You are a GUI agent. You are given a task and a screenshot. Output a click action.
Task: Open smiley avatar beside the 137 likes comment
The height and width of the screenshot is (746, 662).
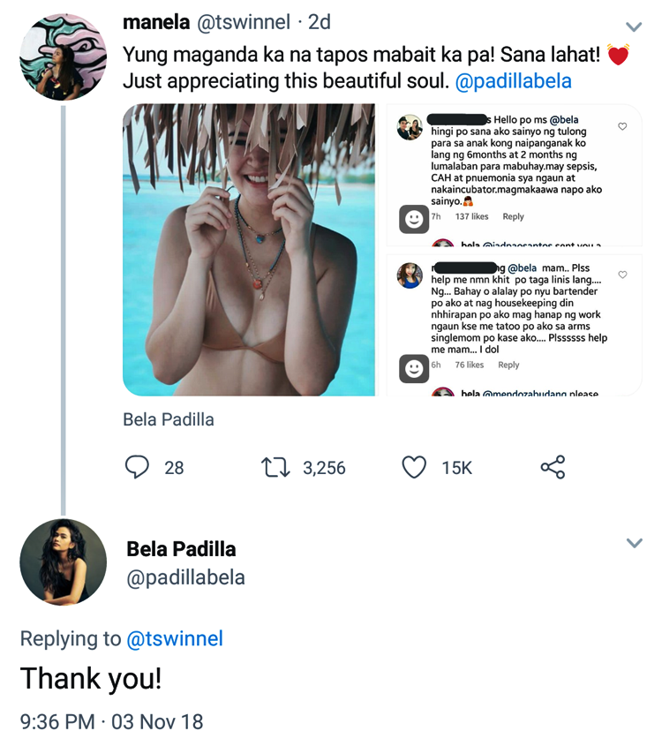[x=413, y=218]
